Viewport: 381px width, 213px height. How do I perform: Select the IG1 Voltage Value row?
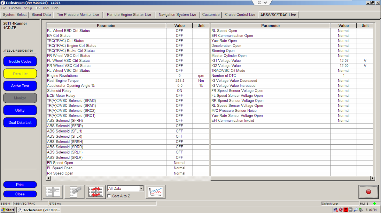[292, 61]
